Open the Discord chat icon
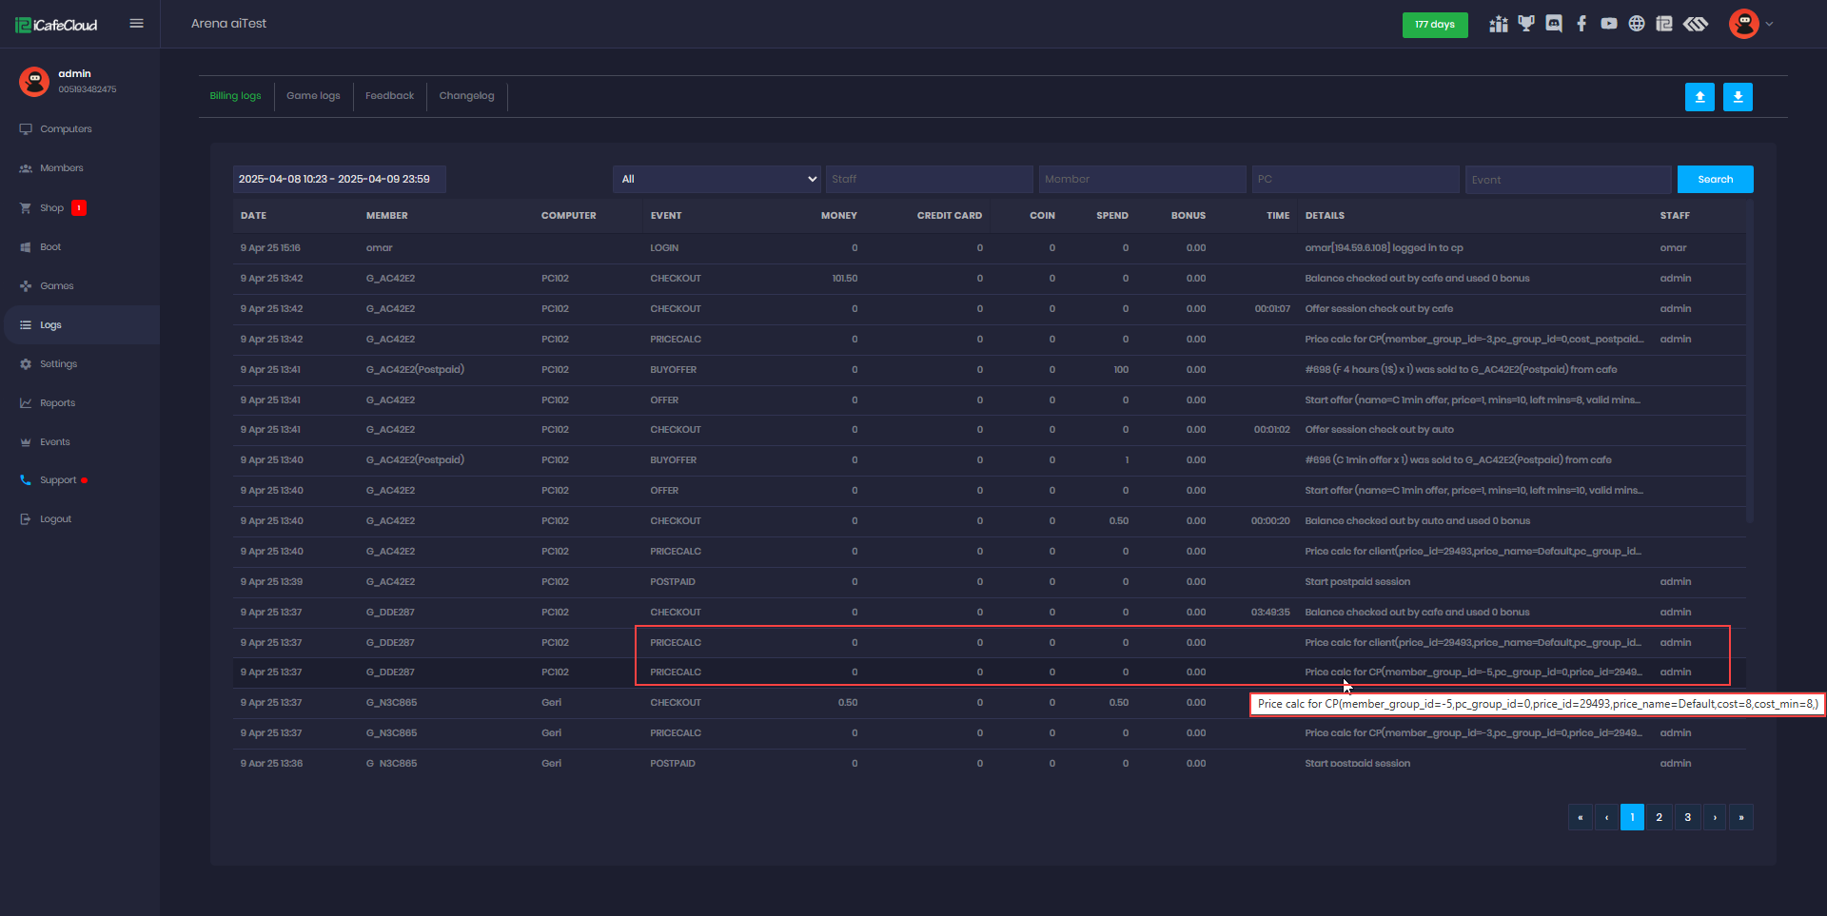This screenshot has height=916, width=1827. pyautogui.click(x=1554, y=24)
